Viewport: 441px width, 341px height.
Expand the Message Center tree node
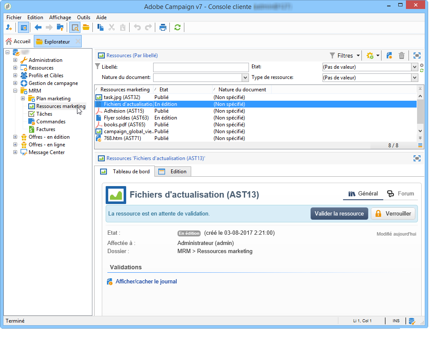point(15,152)
